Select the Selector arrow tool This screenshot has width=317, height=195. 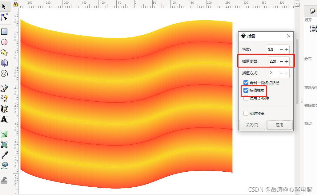4,7
